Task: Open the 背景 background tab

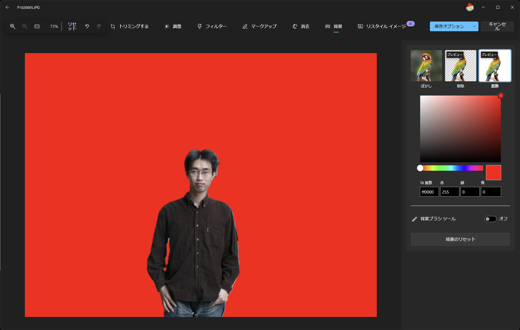Action: 334,26
